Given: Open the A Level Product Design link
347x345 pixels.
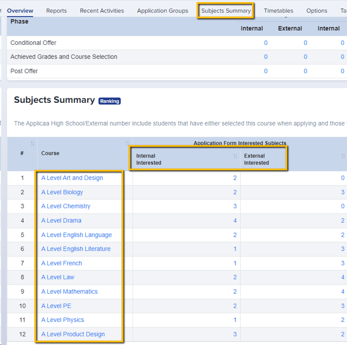Looking at the screenshot, I should point(73,334).
